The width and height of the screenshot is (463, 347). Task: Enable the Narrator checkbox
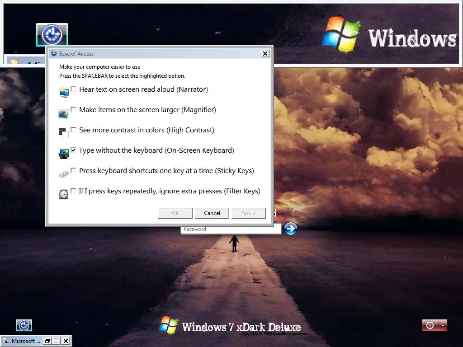[x=73, y=89]
